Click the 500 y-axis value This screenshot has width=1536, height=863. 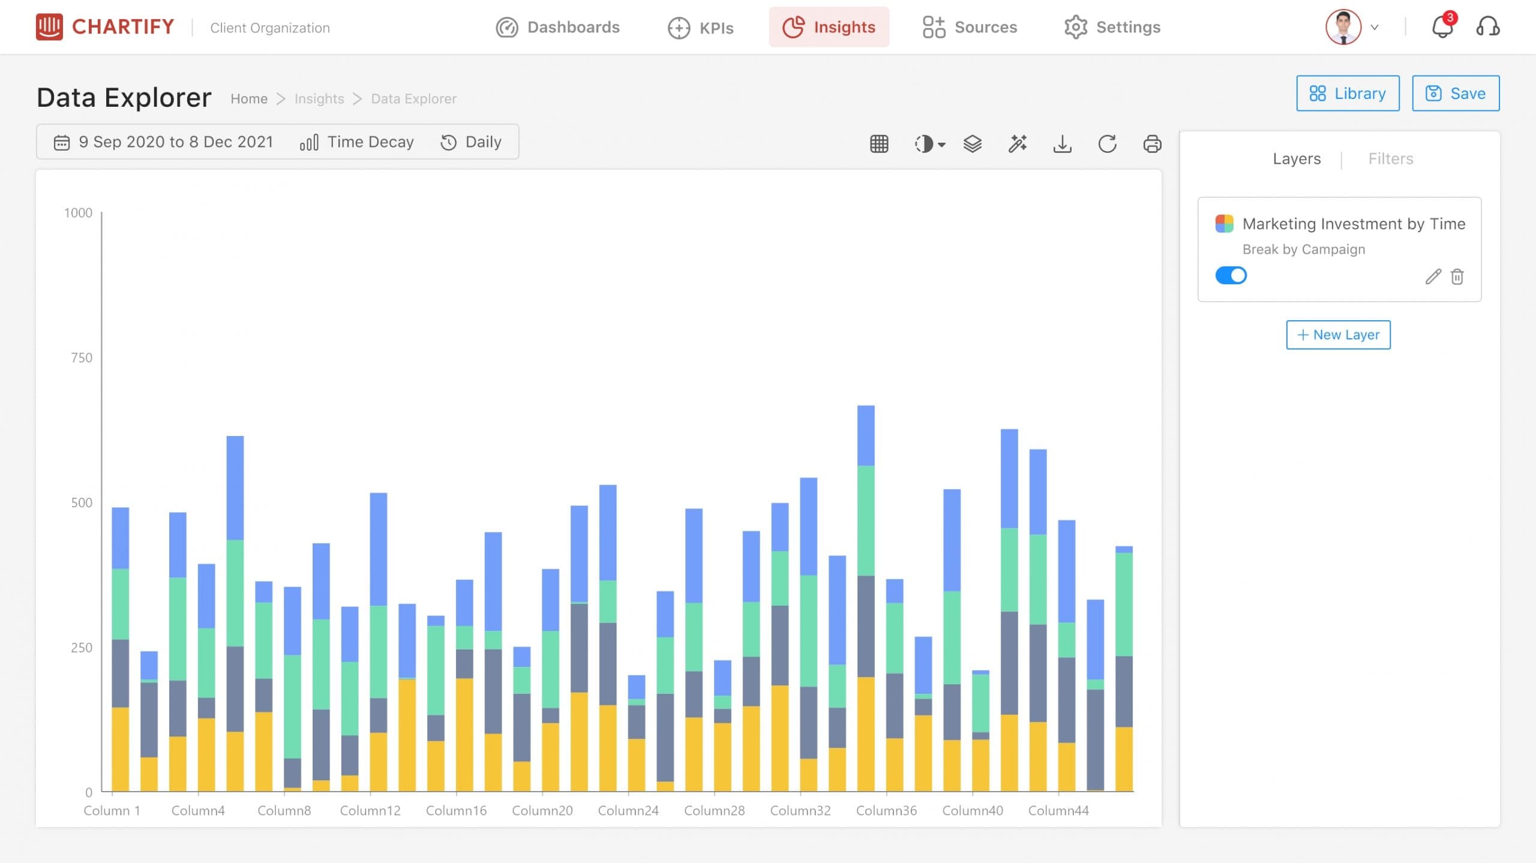coord(82,503)
